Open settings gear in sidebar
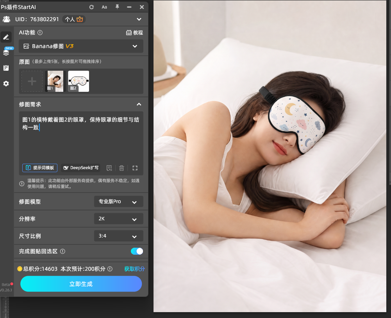This screenshot has width=391, height=318. pos(6,84)
